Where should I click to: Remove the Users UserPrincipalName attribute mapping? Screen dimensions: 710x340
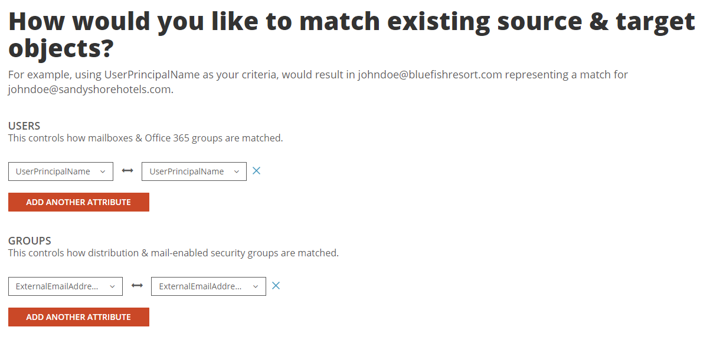[257, 171]
